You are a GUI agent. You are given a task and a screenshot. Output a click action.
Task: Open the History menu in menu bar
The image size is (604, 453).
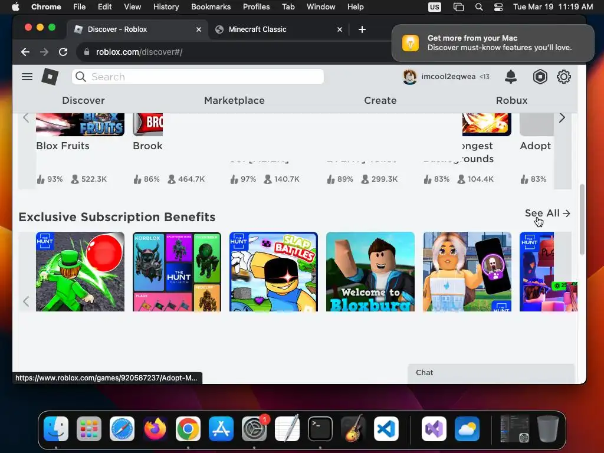point(166,7)
